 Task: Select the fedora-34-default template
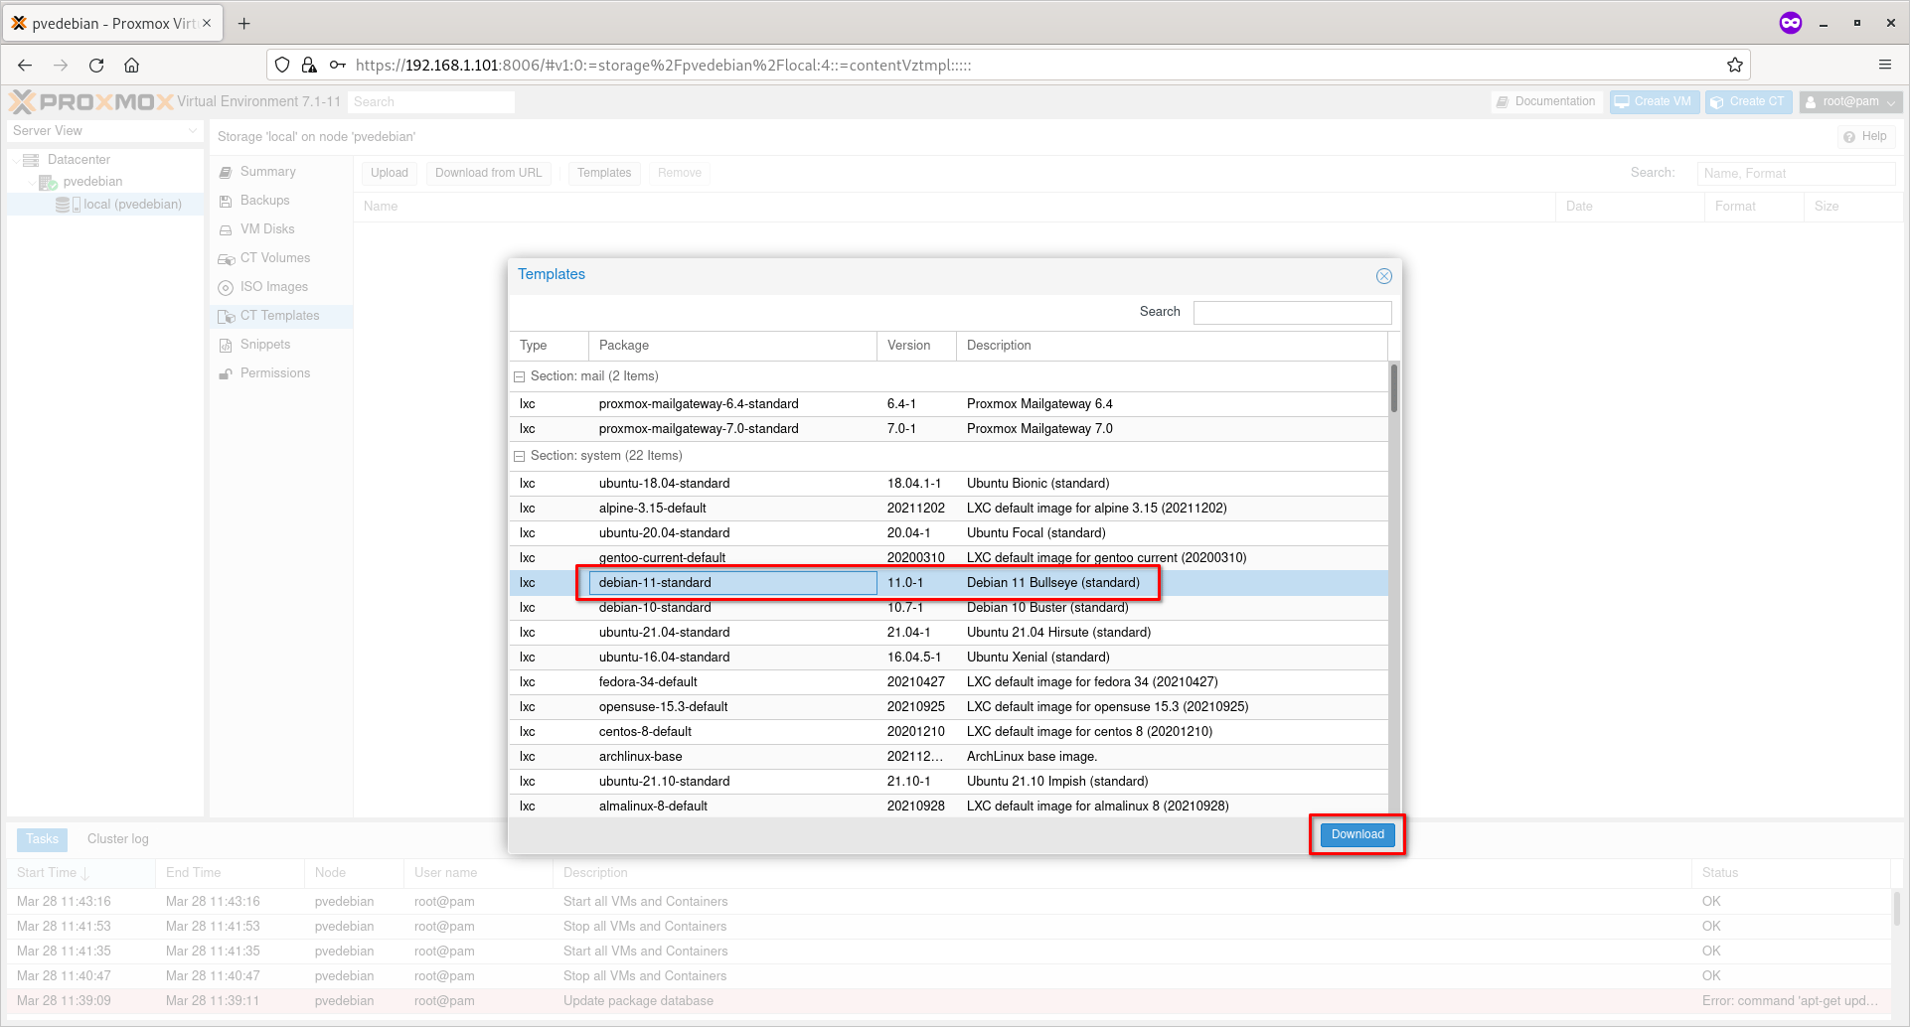pyautogui.click(x=948, y=682)
